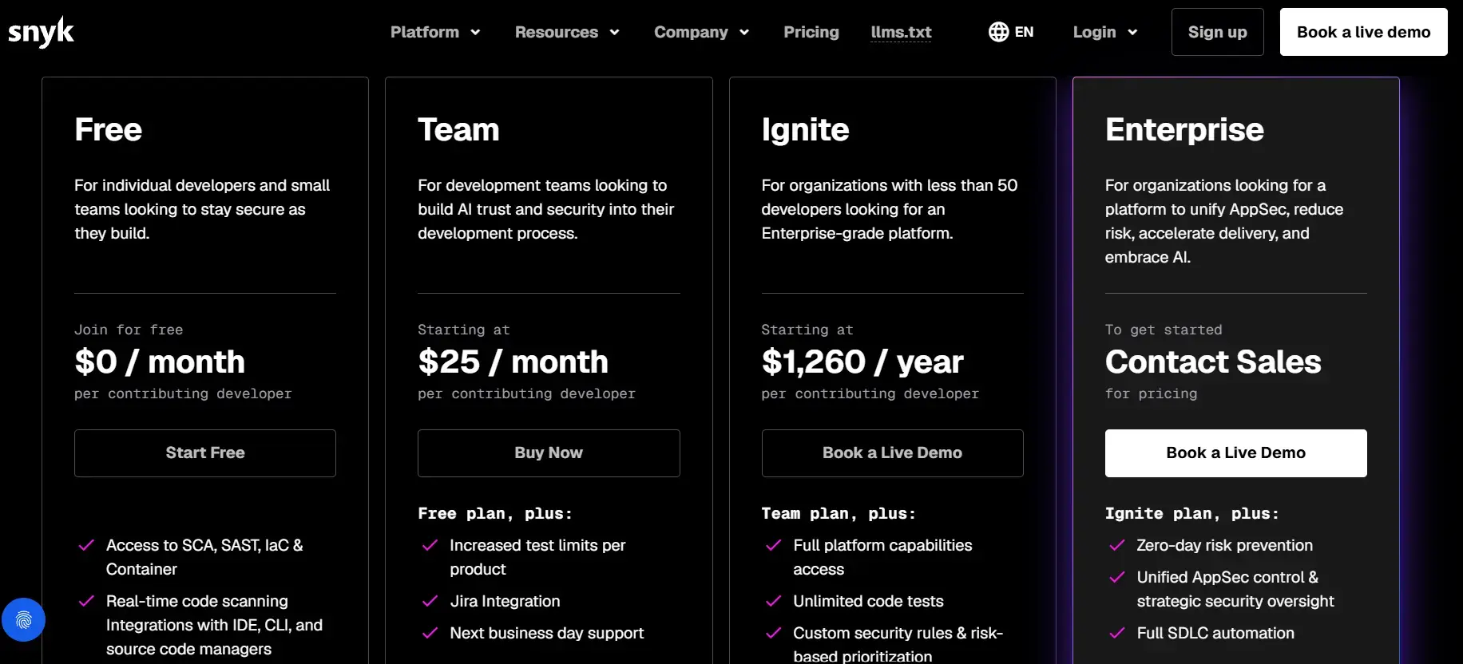
Task: Expand the Platform menu chevron
Action: [475, 33]
